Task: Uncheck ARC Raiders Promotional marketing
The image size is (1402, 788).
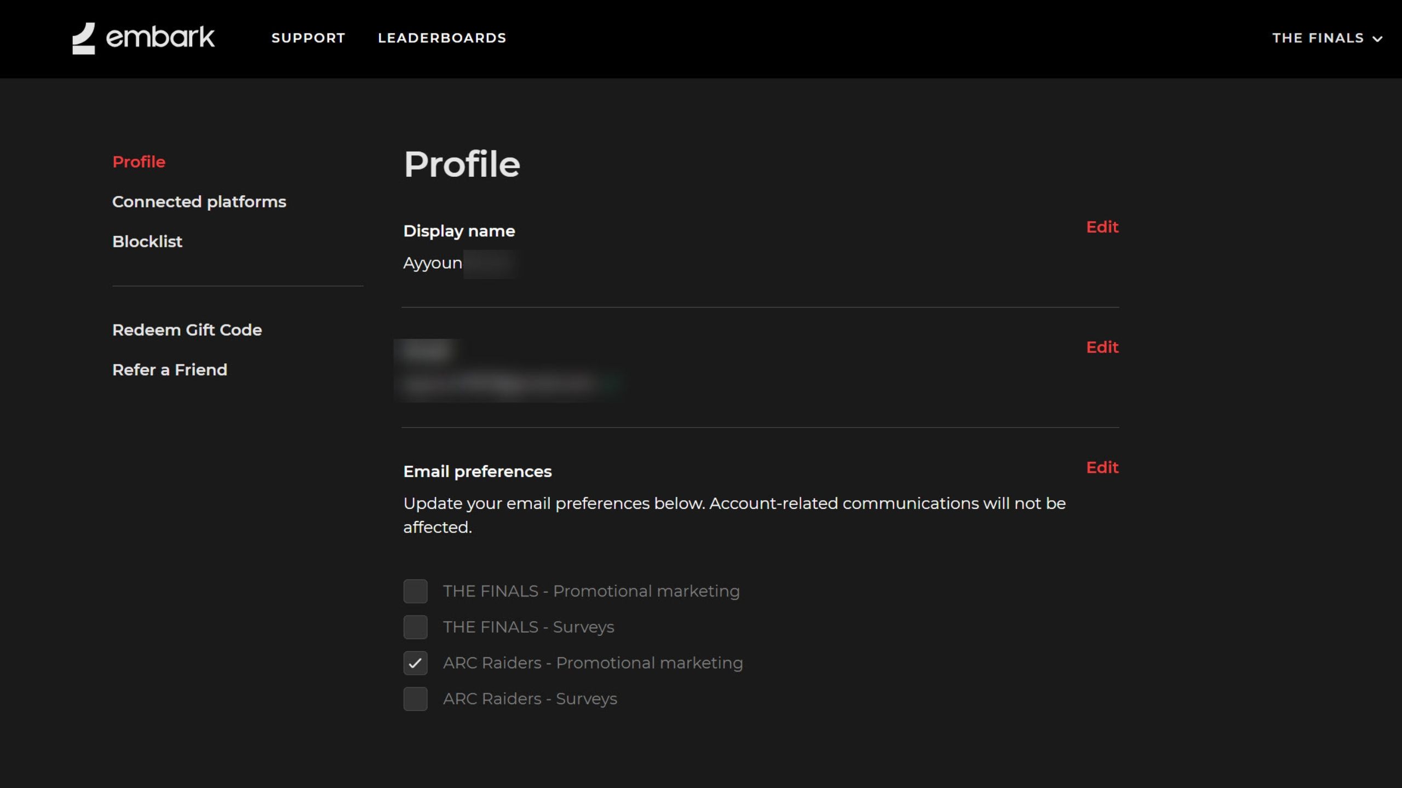Action: [415, 663]
